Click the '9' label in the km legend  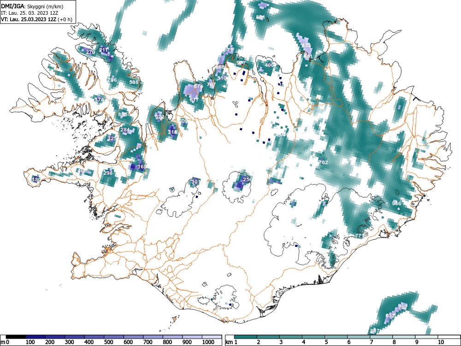417,342
